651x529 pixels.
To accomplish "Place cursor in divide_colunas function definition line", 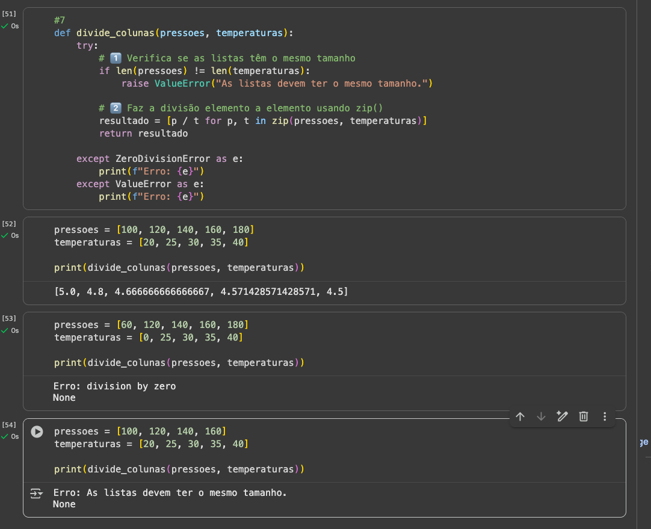I will coord(173,33).
